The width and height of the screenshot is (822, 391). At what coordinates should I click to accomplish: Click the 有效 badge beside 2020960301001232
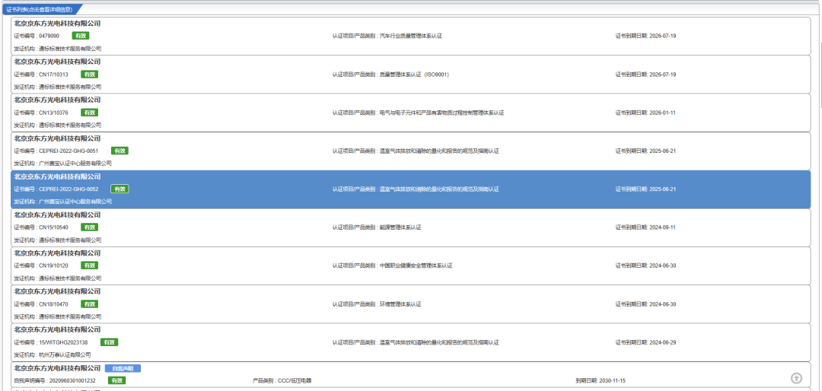click(116, 380)
